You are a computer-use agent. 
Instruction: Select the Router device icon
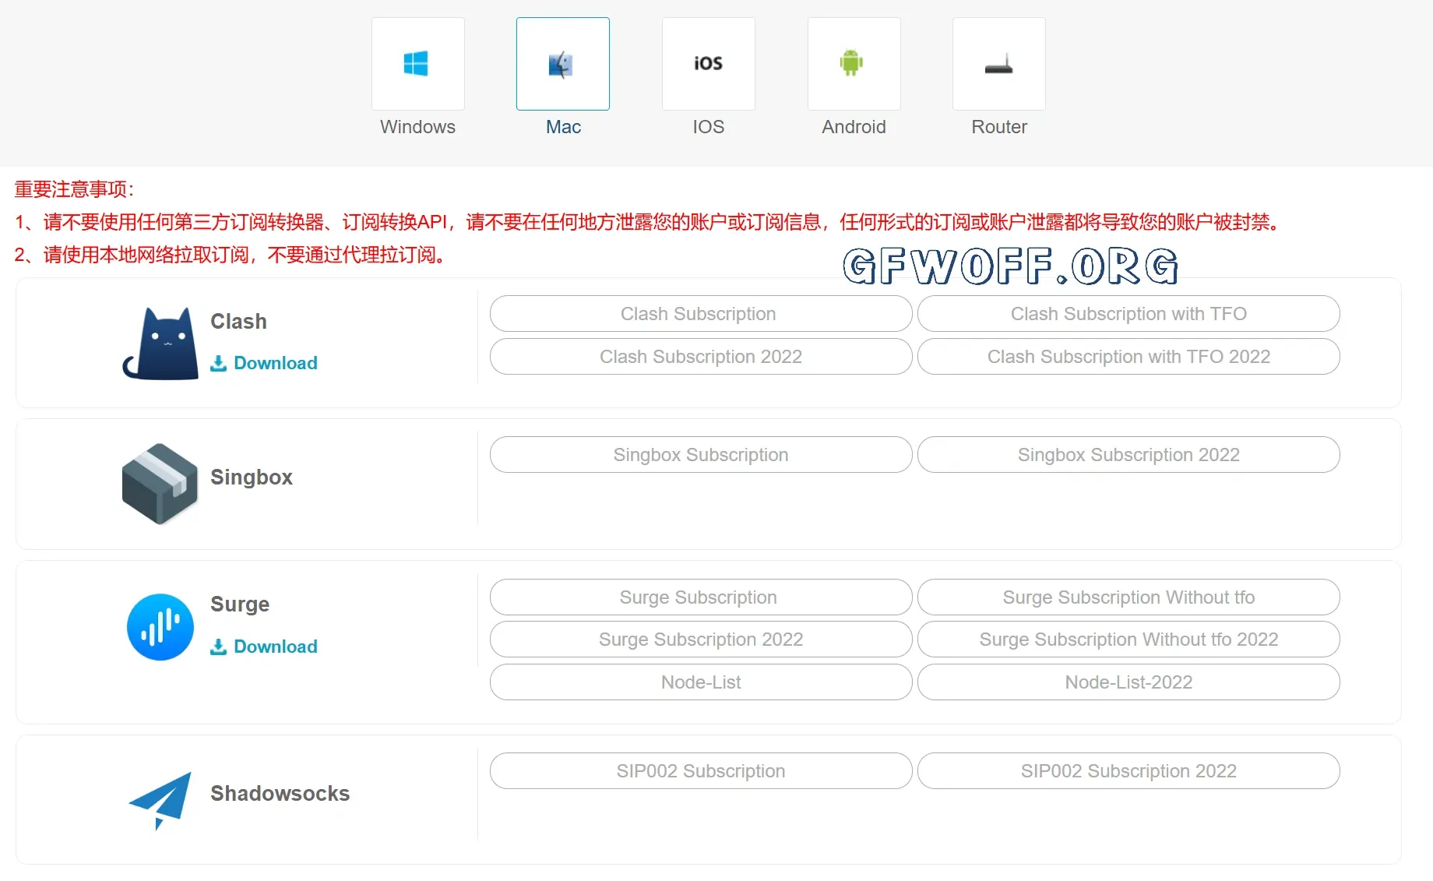coord(998,64)
